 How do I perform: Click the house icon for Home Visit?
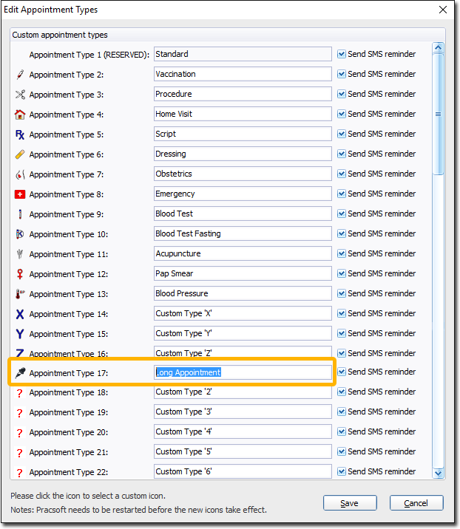tap(20, 115)
